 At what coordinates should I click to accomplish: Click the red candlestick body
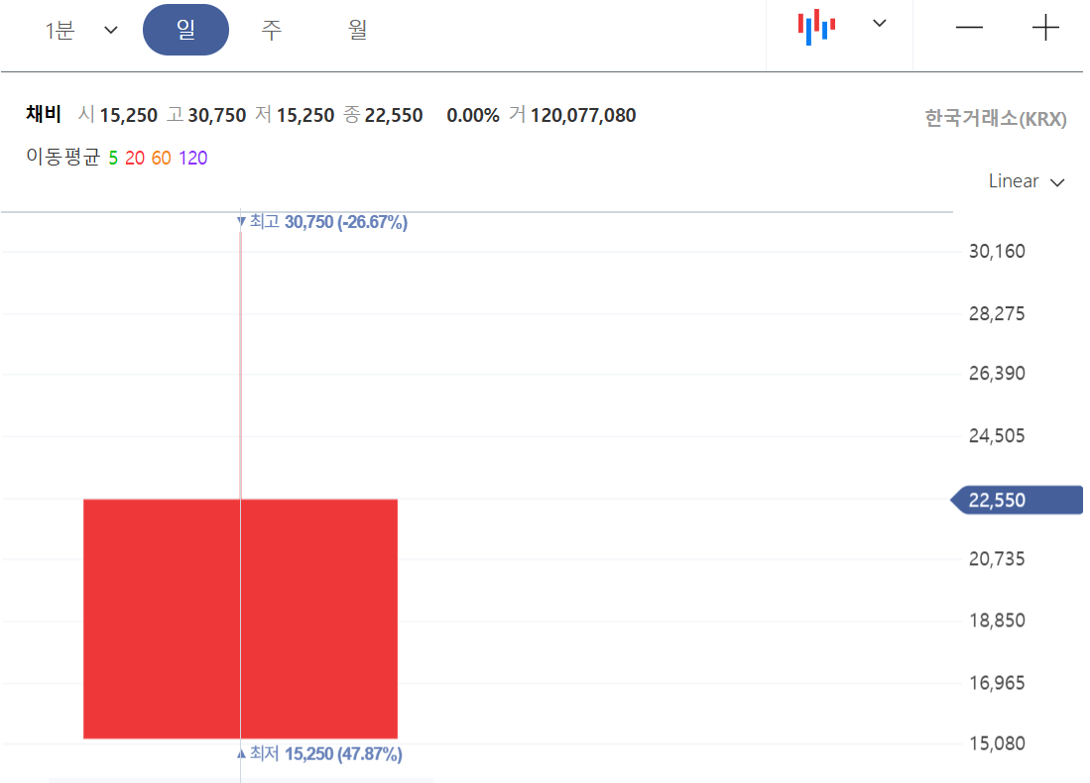(241, 618)
